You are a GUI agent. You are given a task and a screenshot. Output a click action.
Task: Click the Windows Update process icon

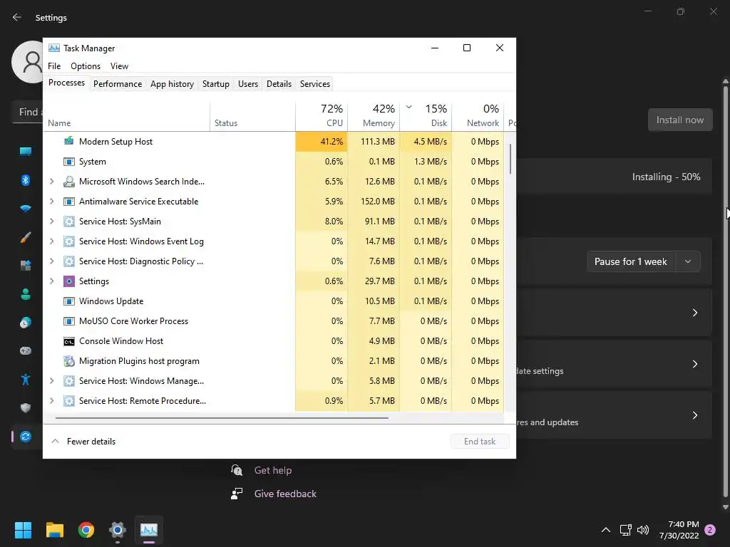click(69, 301)
